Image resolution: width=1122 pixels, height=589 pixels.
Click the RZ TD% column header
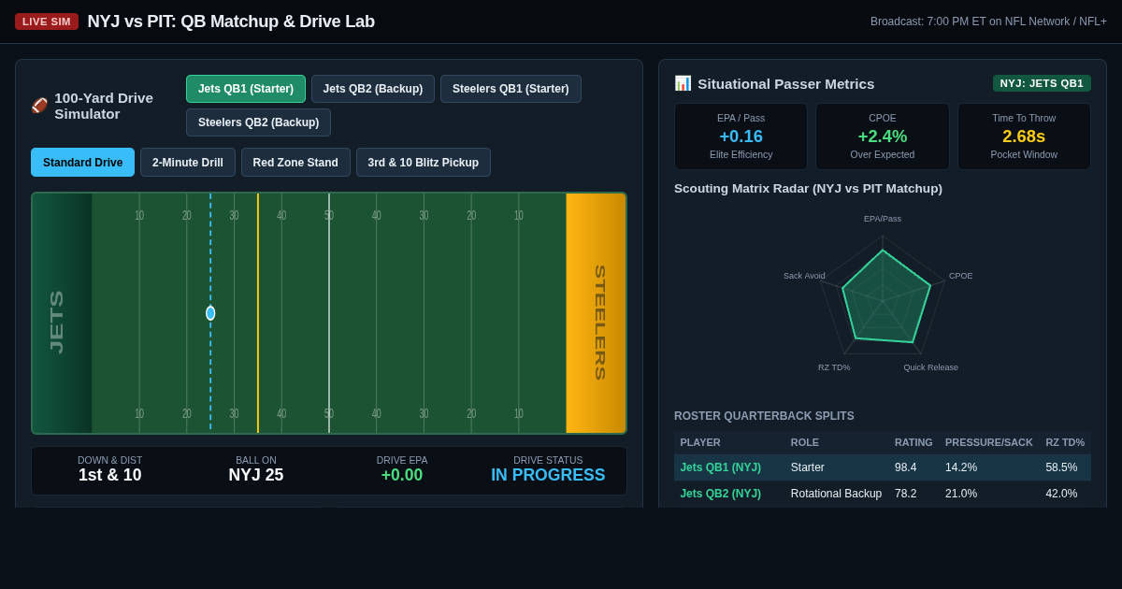pyautogui.click(x=1065, y=442)
